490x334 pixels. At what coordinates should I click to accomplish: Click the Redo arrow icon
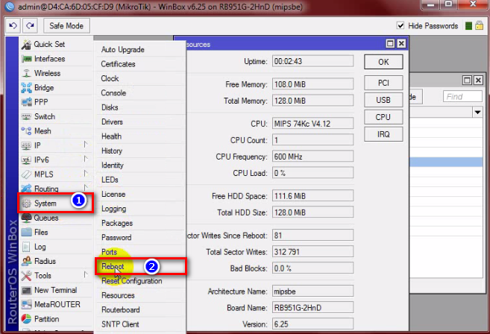pos(30,25)
